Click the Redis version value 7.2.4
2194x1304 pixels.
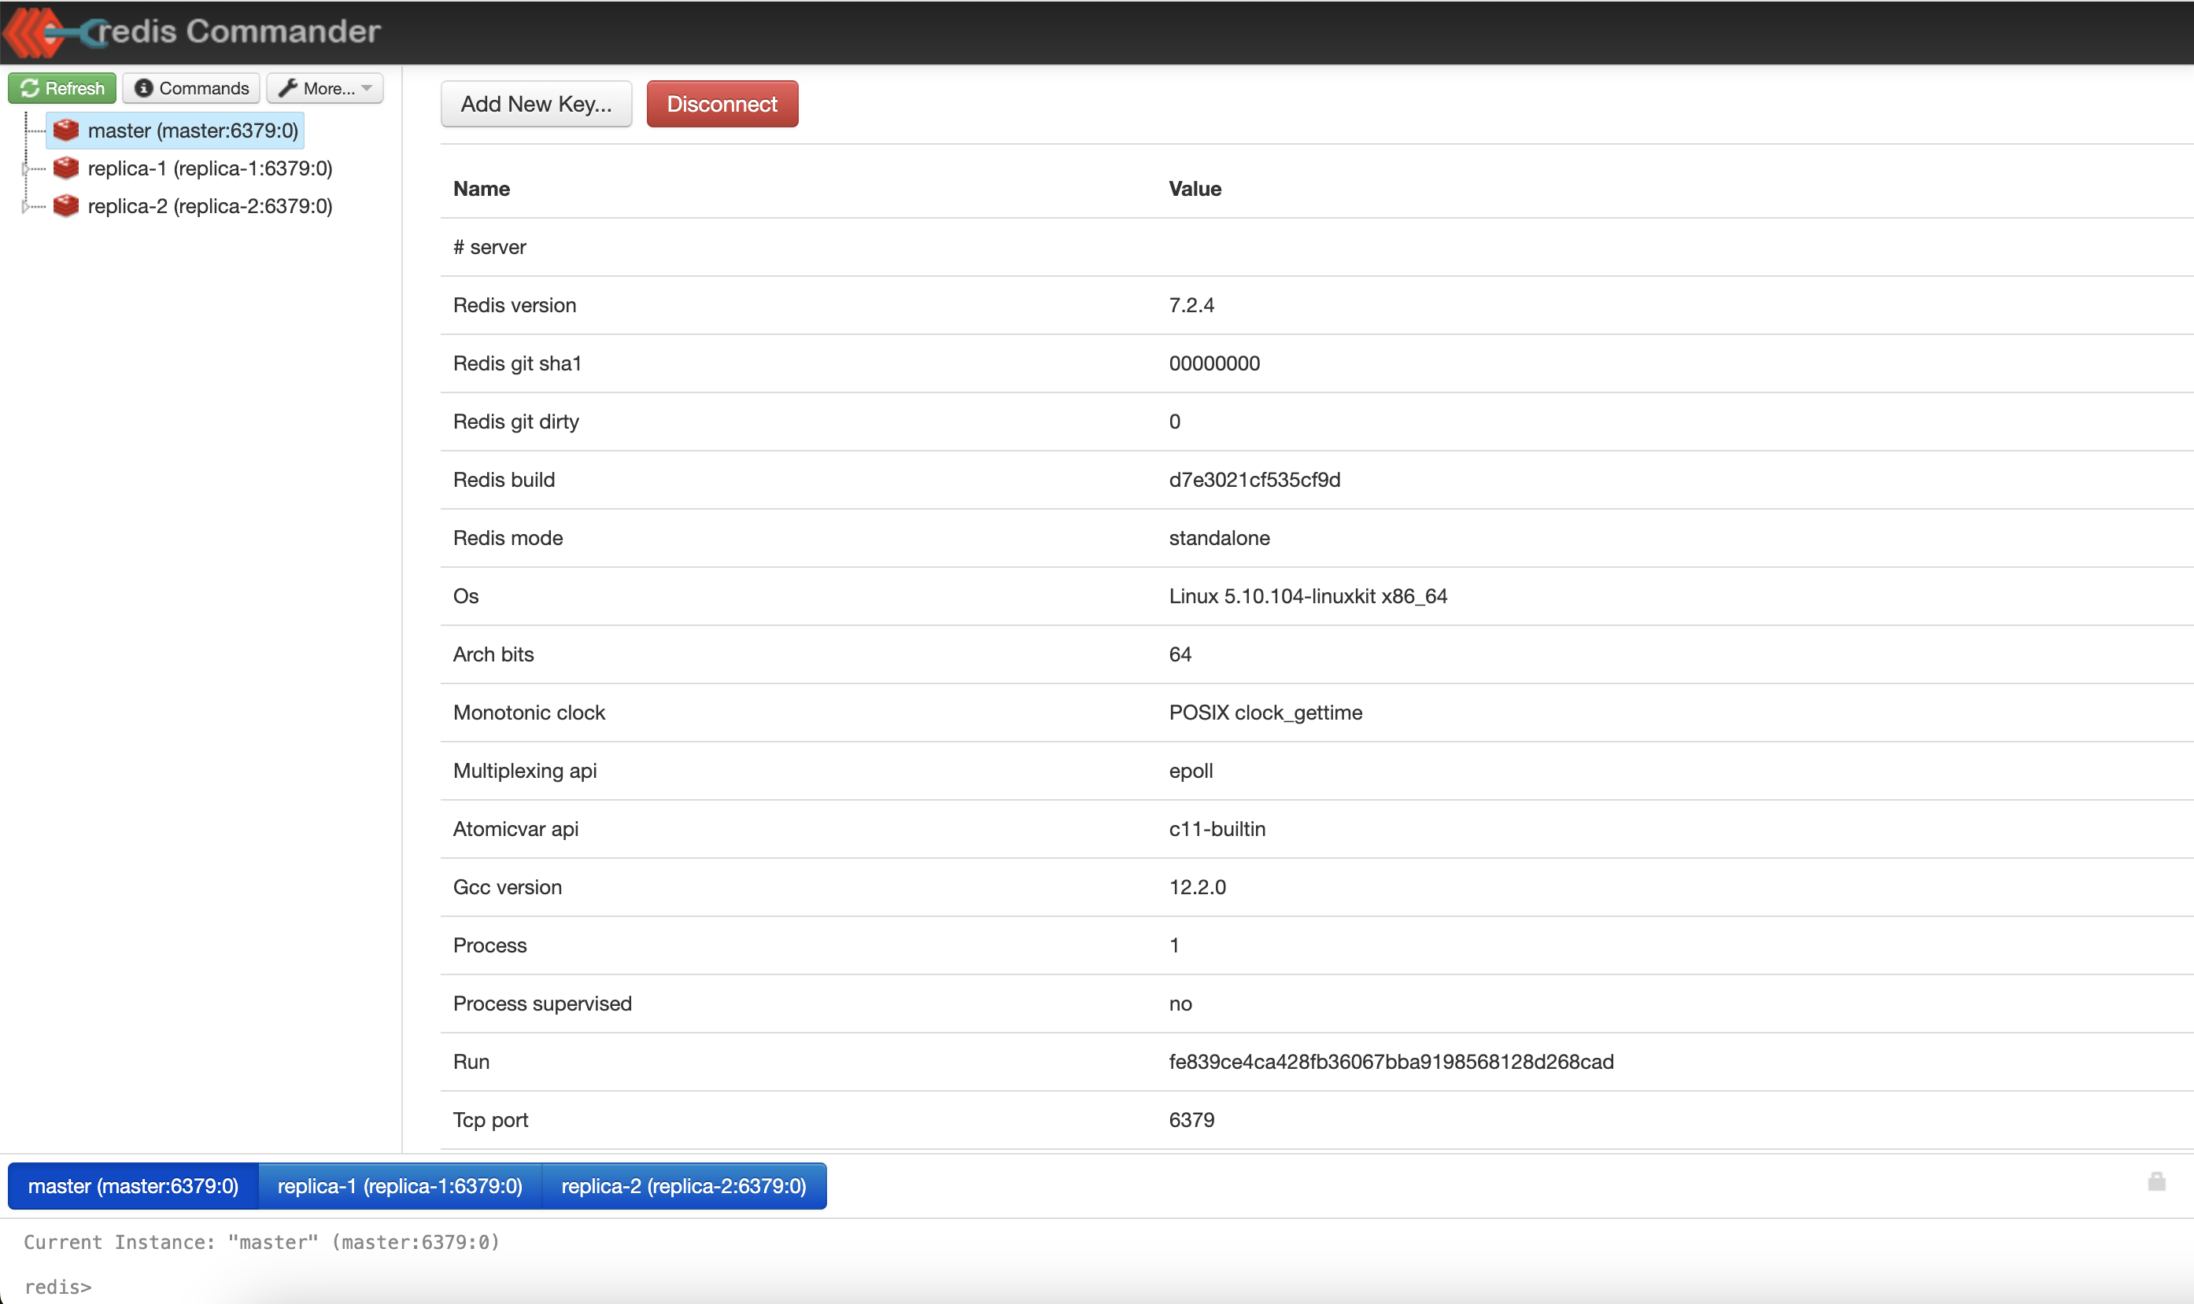(1192, 305)
